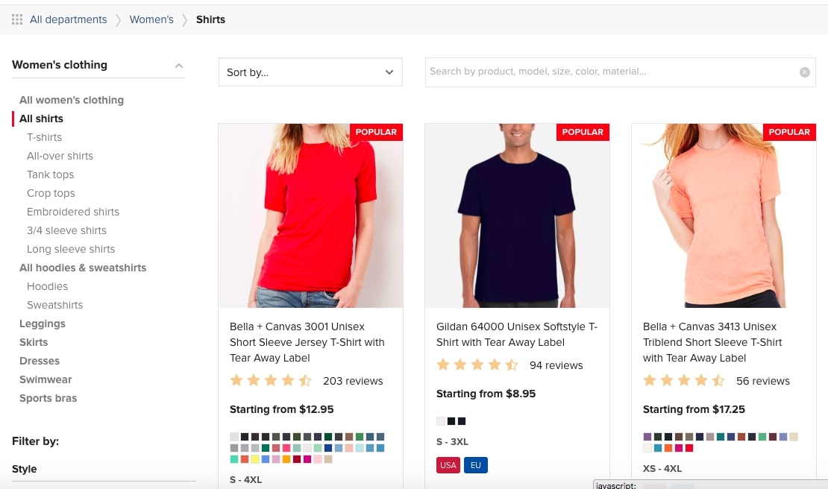Screen dimensions: 828x489
Task: Open the Women's breadcrumb link
Action: 151,19
